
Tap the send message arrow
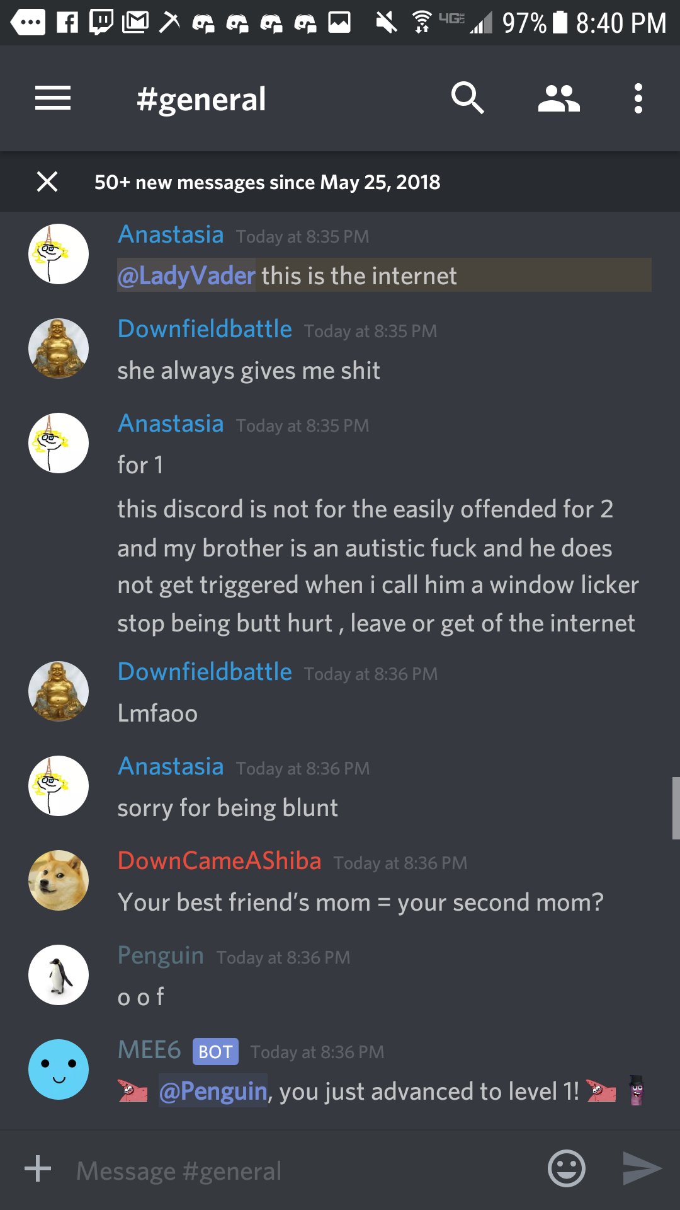pos(642,1168)
